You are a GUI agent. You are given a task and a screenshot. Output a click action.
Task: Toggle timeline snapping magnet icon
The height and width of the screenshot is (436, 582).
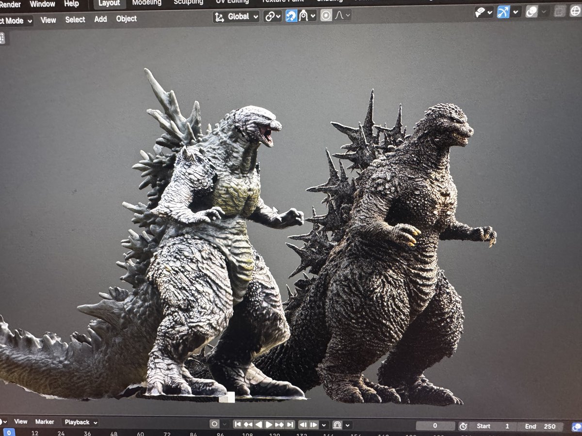[337, 425]
